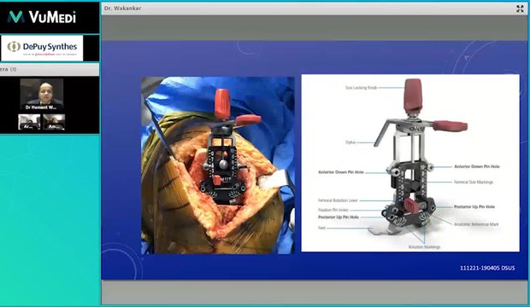Click the Anatomic Reference Mark label
530x307 pixels.
coord(476,224)
